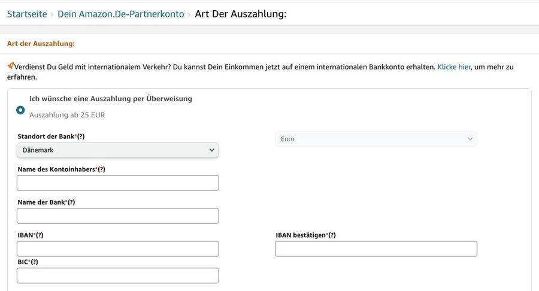Select payout by Überweisung radio button

click(21, 110)
